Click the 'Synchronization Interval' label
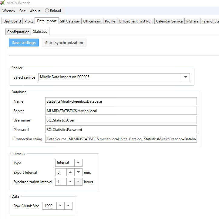Image resolution: width=219 pixels, height=219 pixels. tap(33, 182)
